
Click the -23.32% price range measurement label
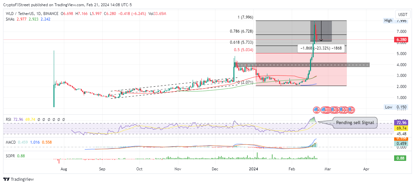tap(321, 48)
